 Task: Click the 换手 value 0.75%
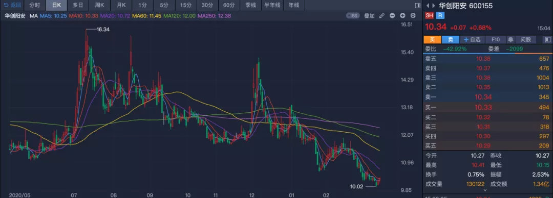(477, 175)
